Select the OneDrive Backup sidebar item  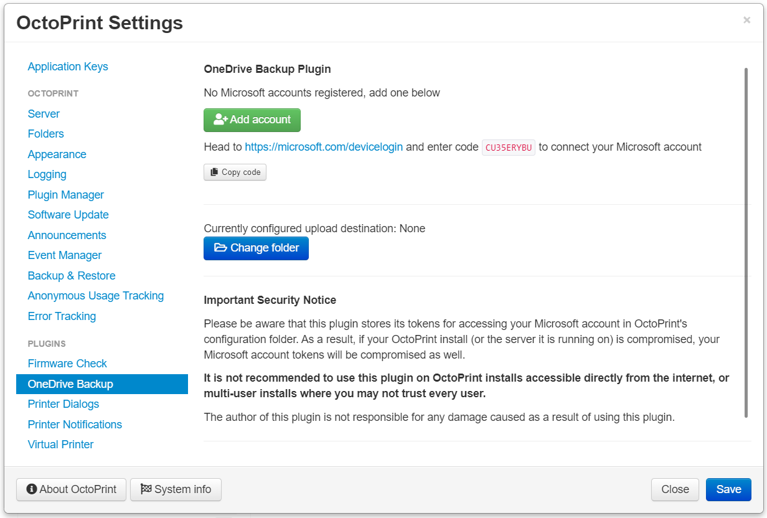[102, 384]
